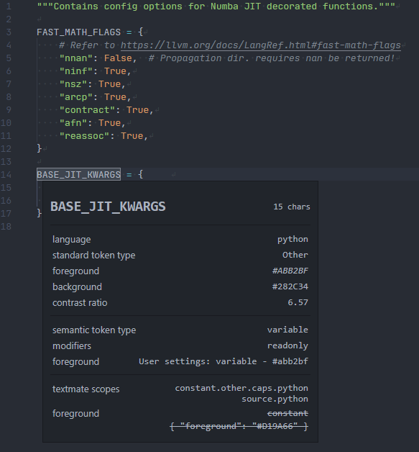The width and height of the screenshot is (419, 452).
Task: Click the background color value #282C34
Action: tap(290, 286)
